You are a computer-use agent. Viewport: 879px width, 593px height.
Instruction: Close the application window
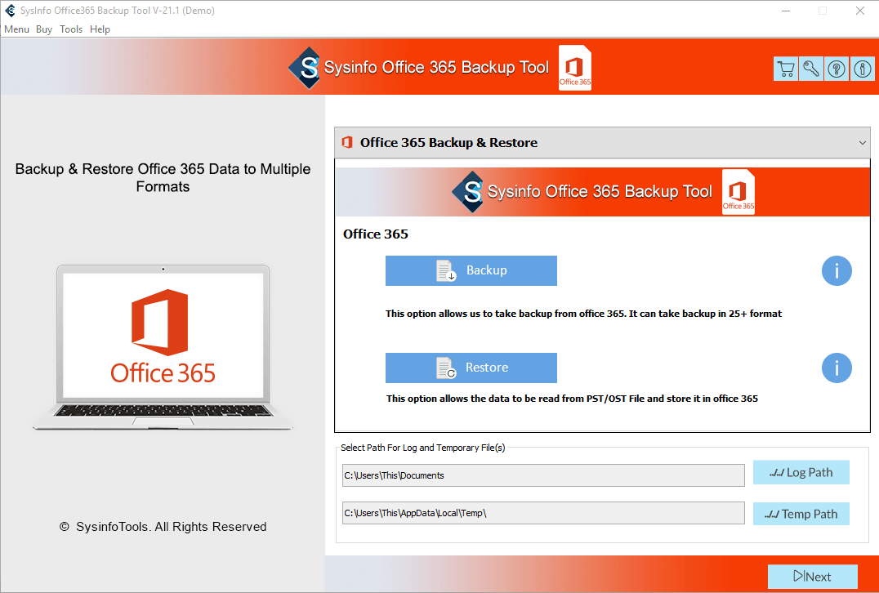(860, 11)
